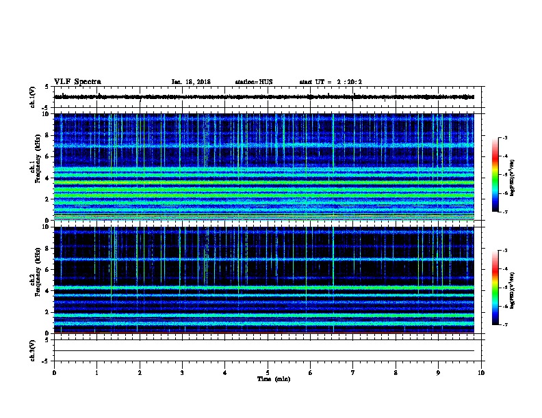Click the "Time (min)" axis label

pos(274,379)
